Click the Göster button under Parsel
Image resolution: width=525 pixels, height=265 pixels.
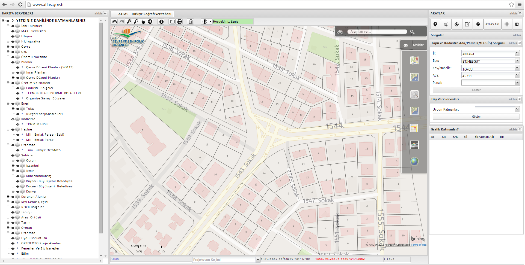(x=476, y=90)
